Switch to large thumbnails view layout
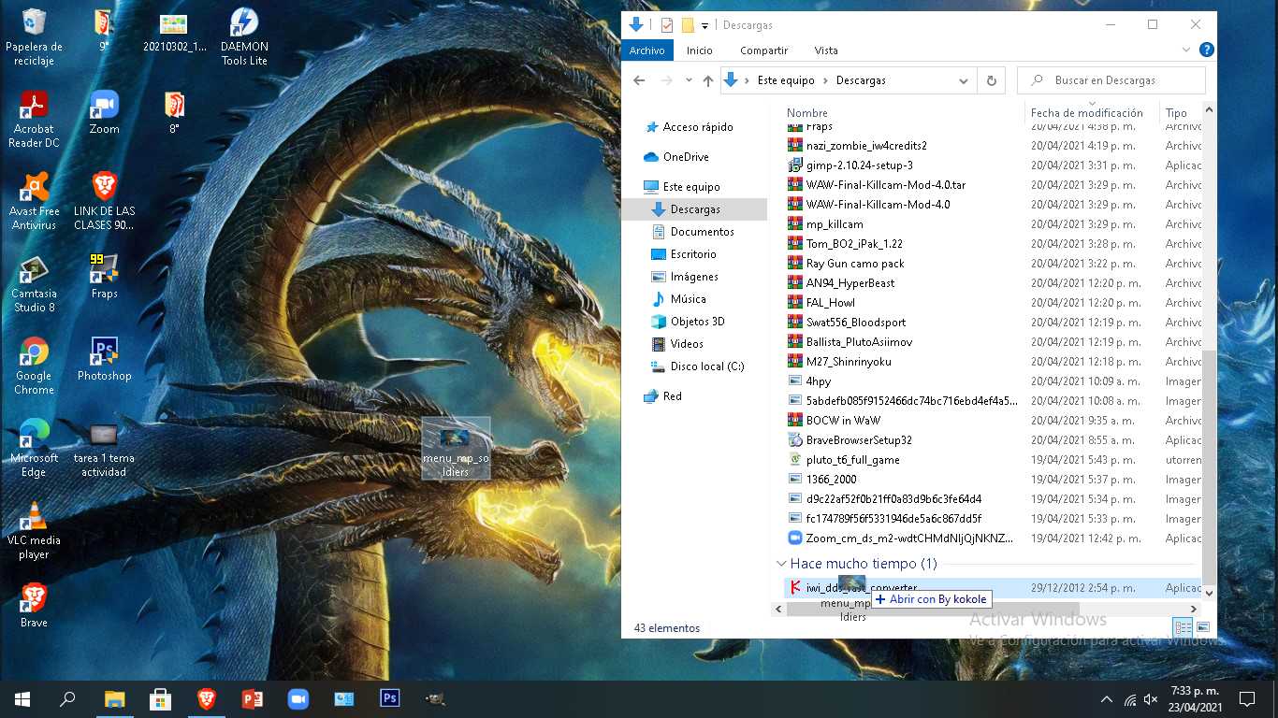Viewport: 1278px width, 718px height. point(1203,627)
